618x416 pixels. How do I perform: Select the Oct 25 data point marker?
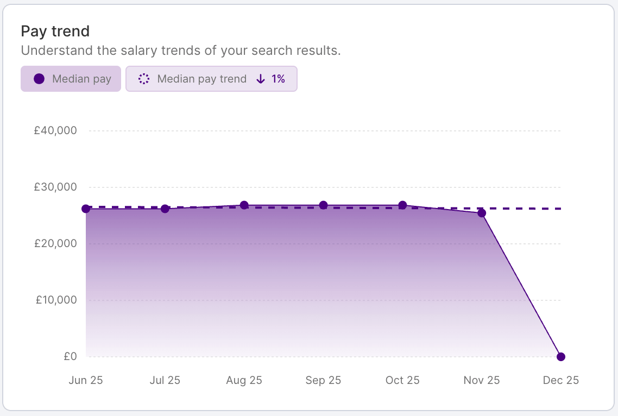point(402,204)
